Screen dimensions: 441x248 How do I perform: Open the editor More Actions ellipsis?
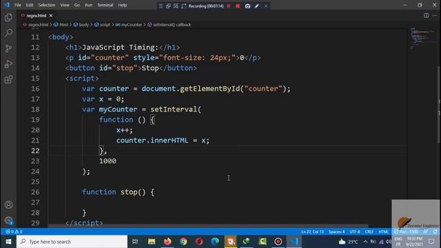point(435,15)
